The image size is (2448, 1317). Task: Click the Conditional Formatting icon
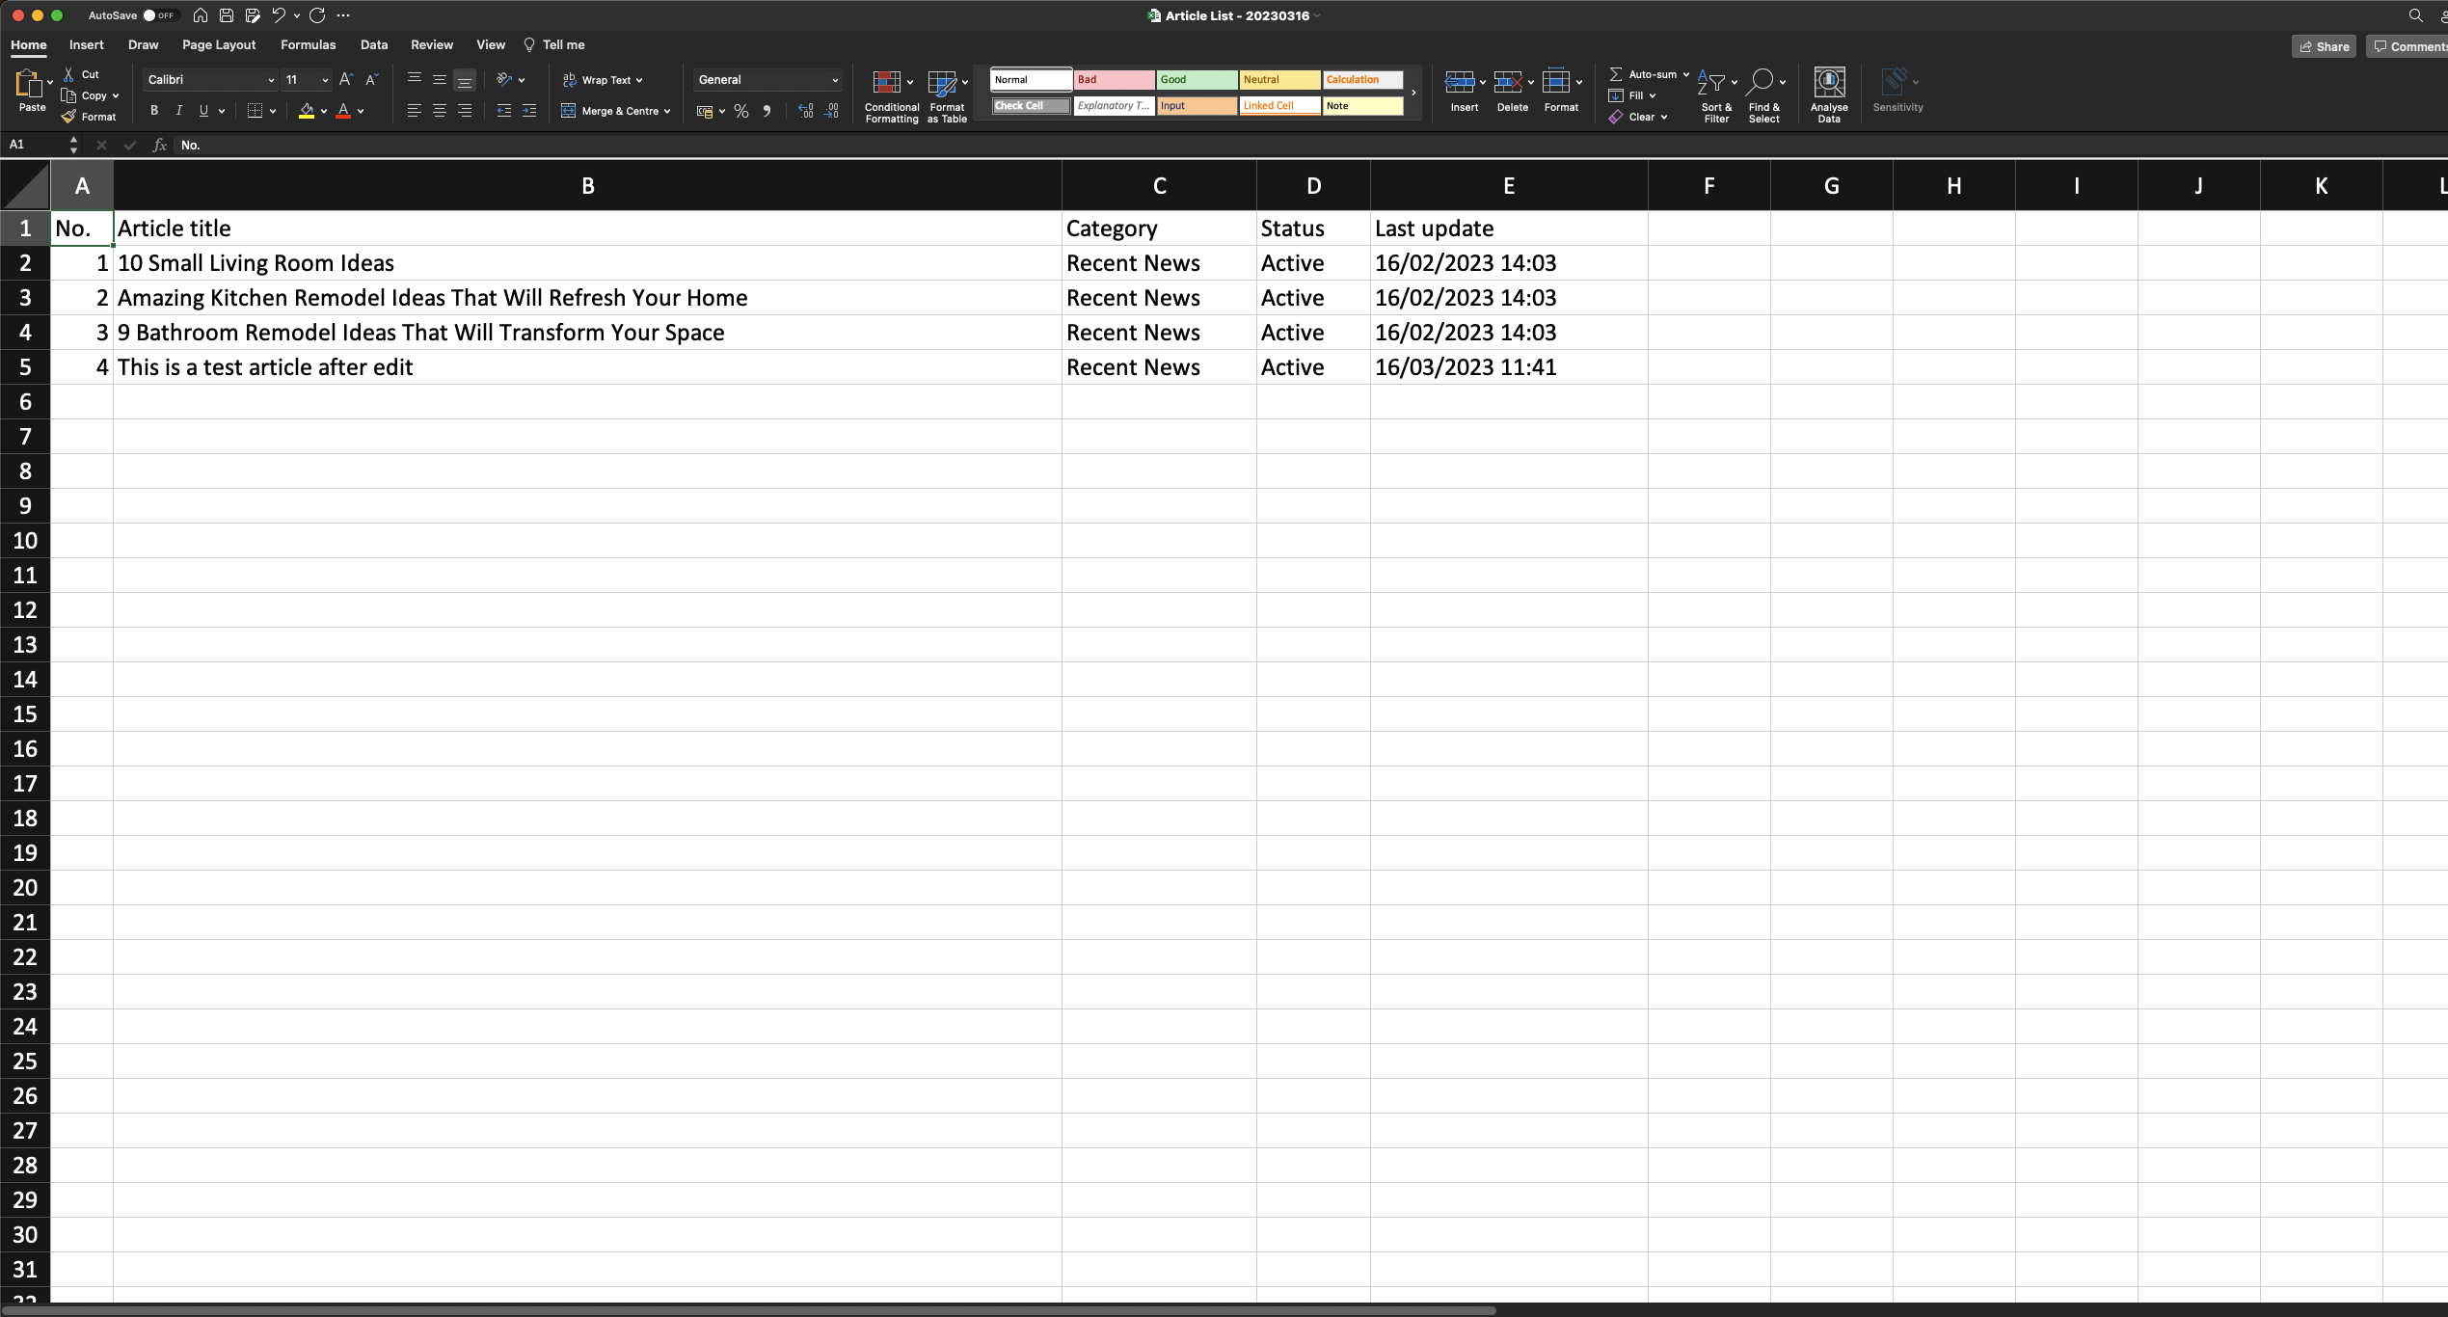[x=886, y=83]
